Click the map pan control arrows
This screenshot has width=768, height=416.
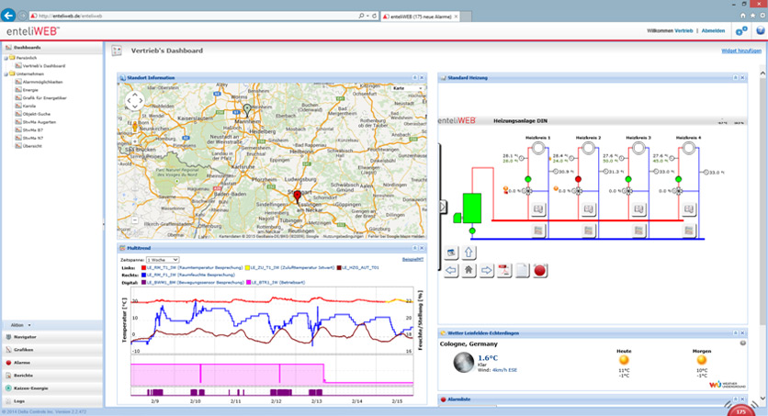(x=135, y=101)
